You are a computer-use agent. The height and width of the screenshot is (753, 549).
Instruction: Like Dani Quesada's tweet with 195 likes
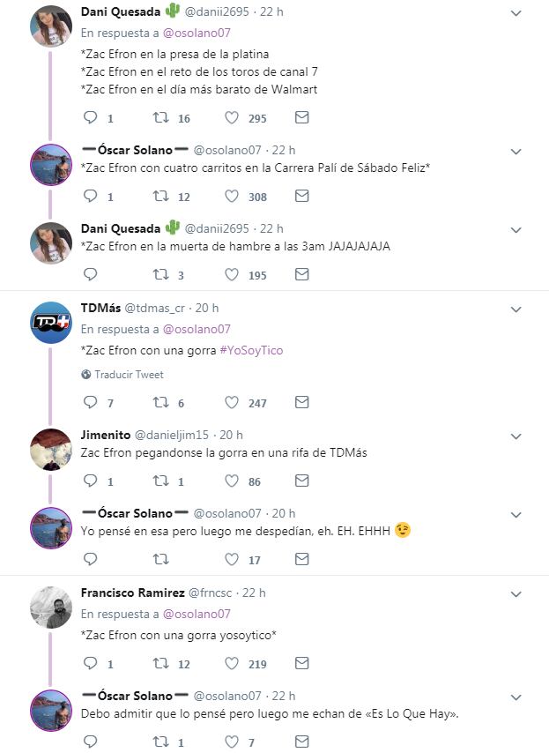pyautogui.click(x=232, y=275)
